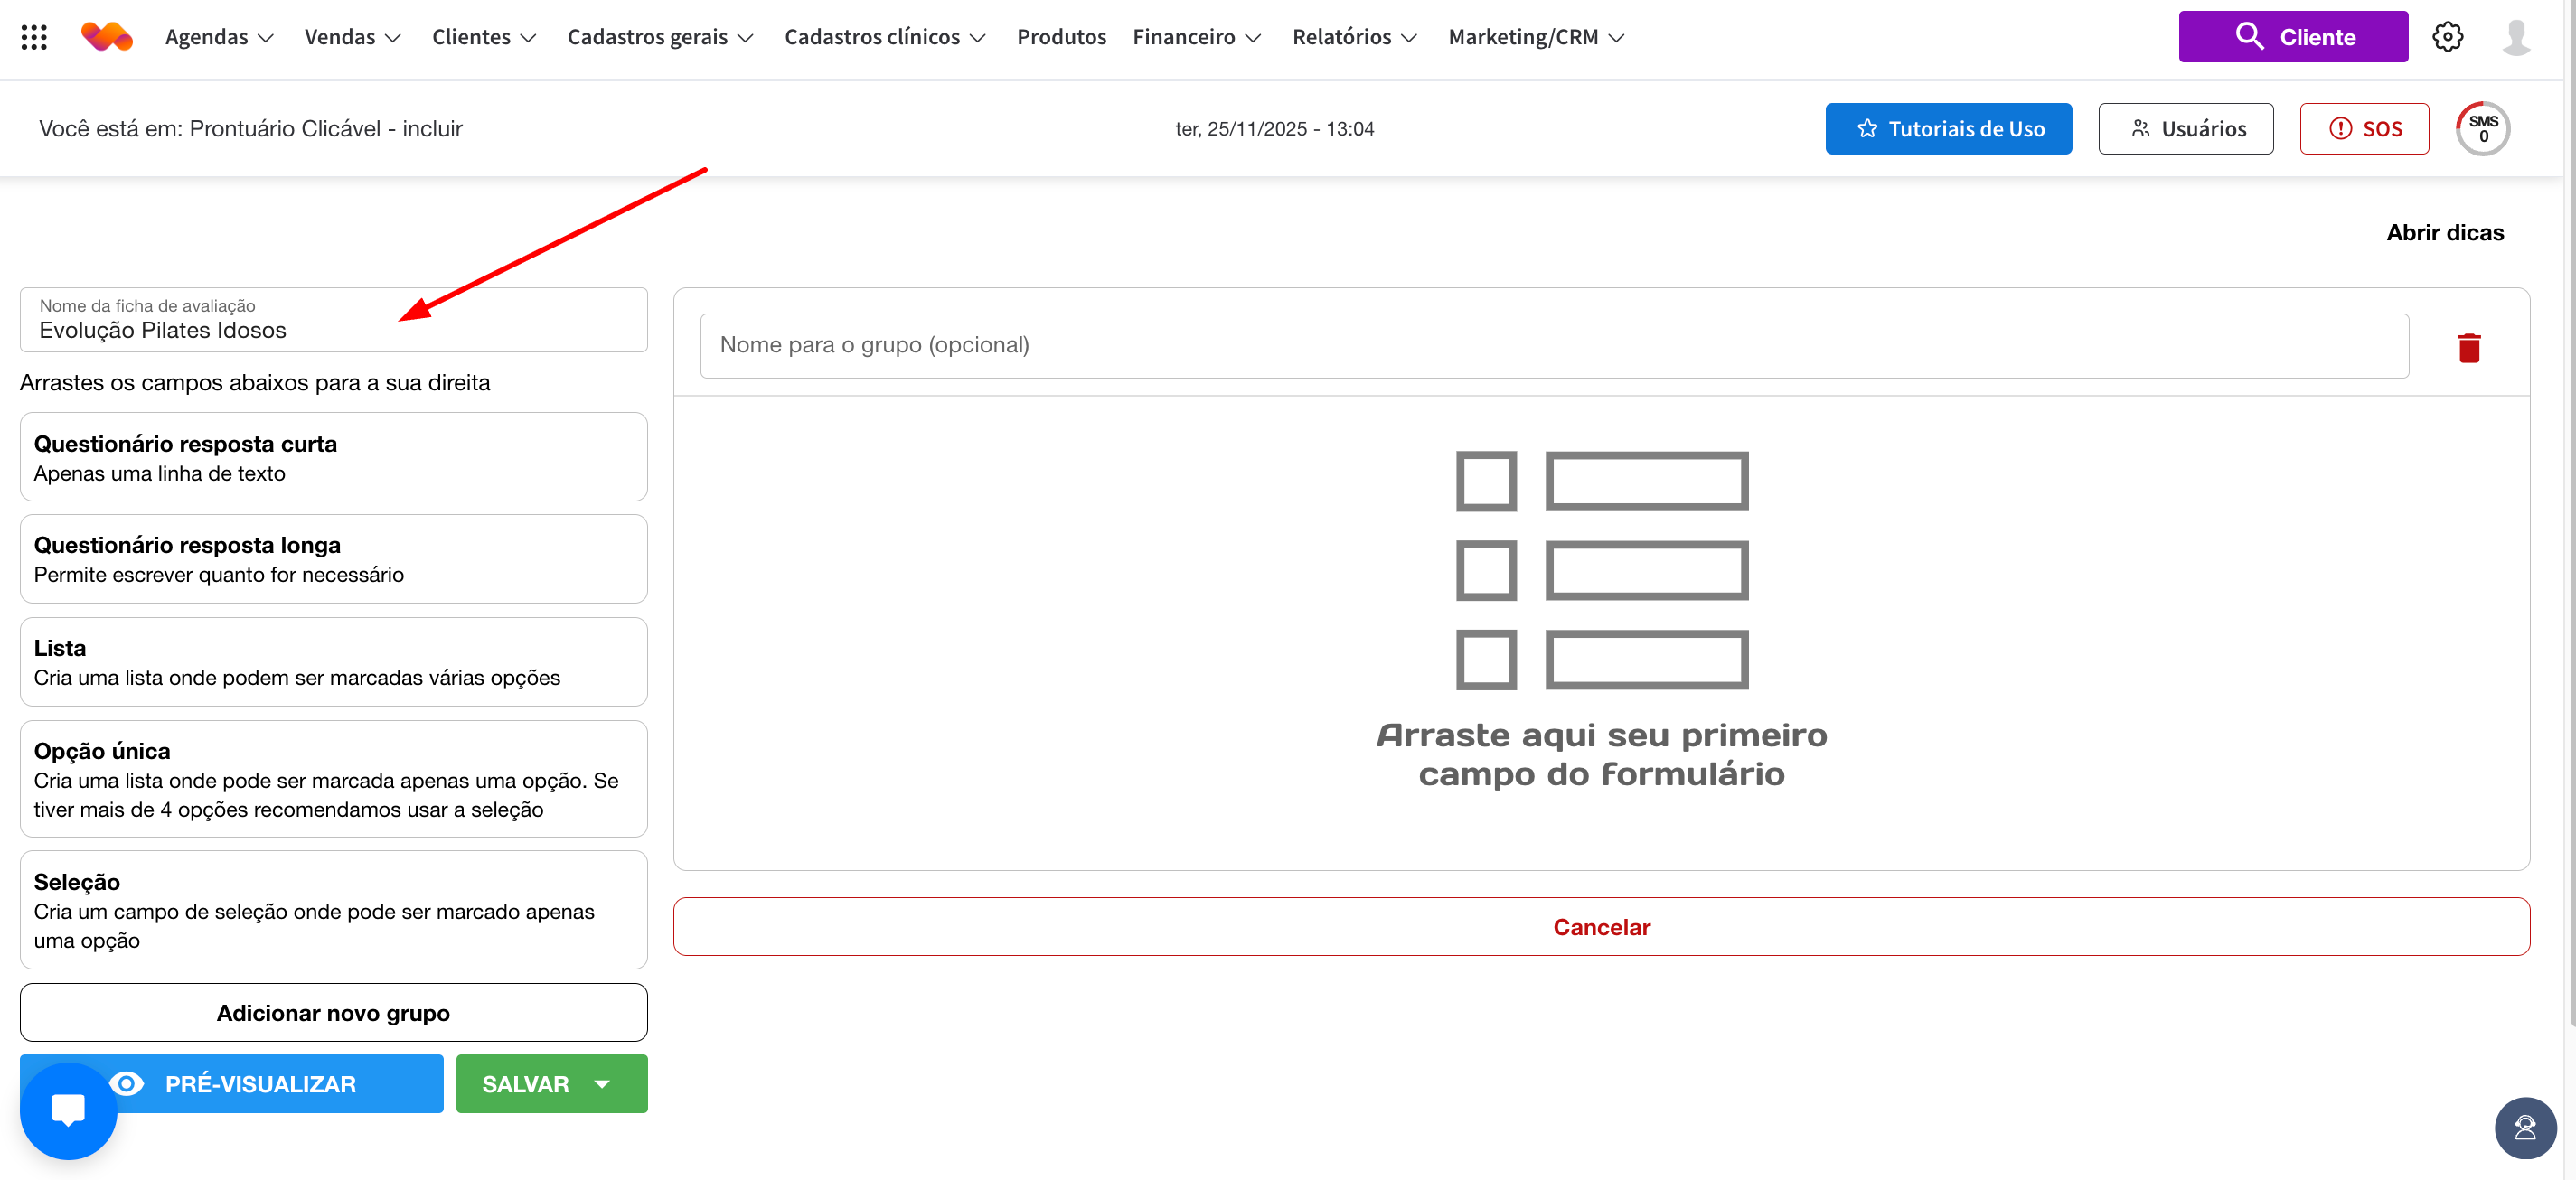Open the Financeiro menu
The height and width of the screenshot is (1180, 2576).
tap(1196, 37)
